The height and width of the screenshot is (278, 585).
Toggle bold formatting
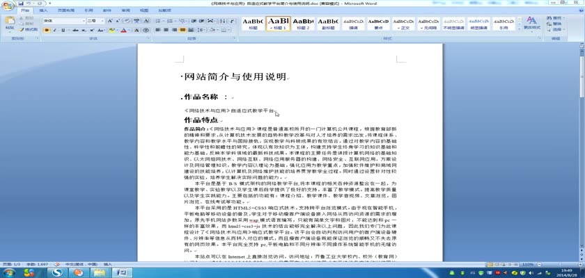(x=47, y=31)
